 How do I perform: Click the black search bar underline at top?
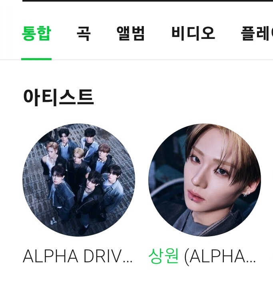pos(147,1)
